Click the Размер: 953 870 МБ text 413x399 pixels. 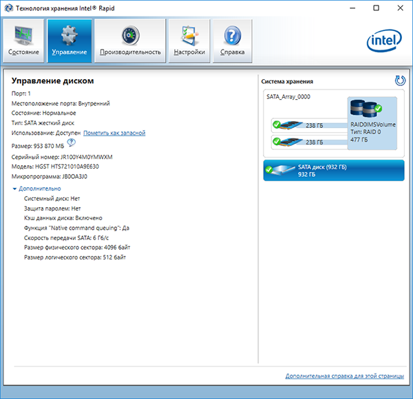click(x=38, y=146)
